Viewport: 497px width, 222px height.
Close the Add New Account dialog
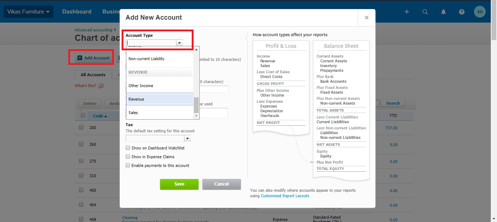[367, 17]
